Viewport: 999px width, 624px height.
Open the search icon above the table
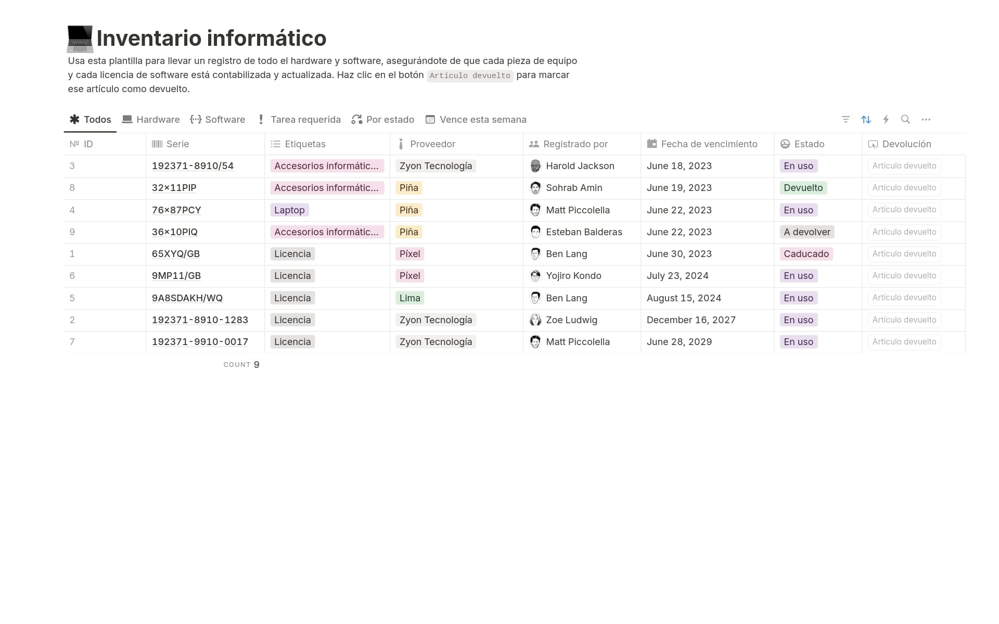click(x=906, y=119)
